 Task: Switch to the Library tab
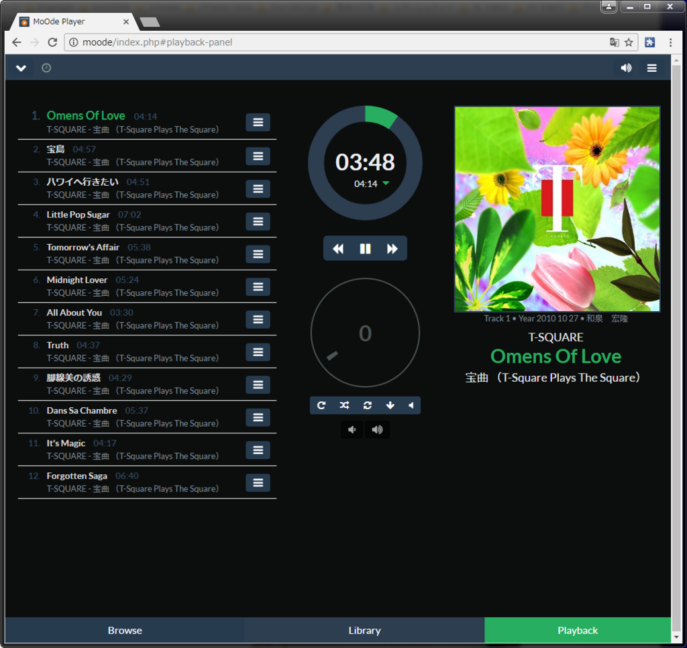pyautogui.click(x=364, y=630)
